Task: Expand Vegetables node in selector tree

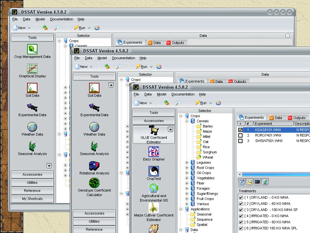Action: 187,178
